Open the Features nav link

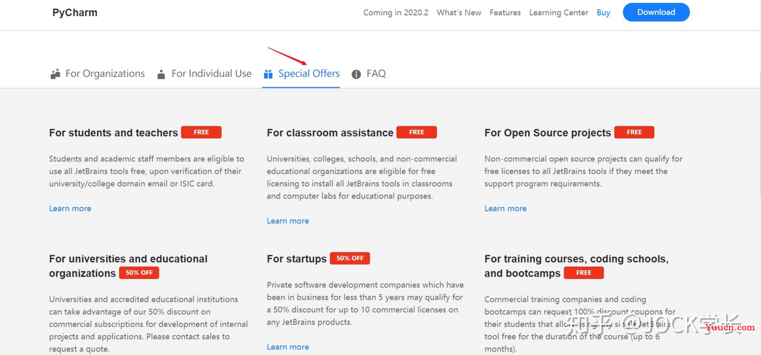point(505,13)
